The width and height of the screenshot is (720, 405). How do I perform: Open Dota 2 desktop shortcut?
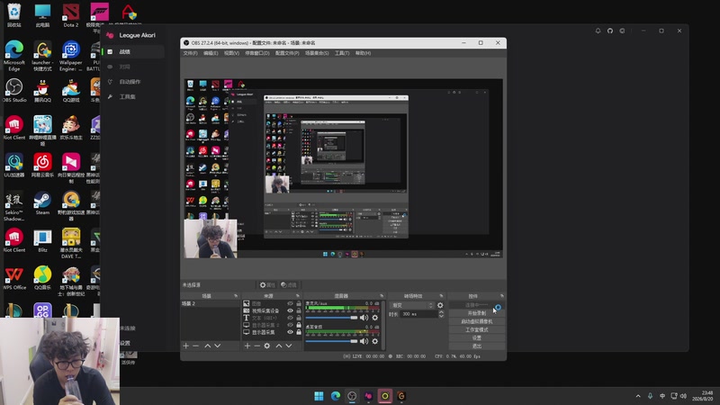click(71, 15)
